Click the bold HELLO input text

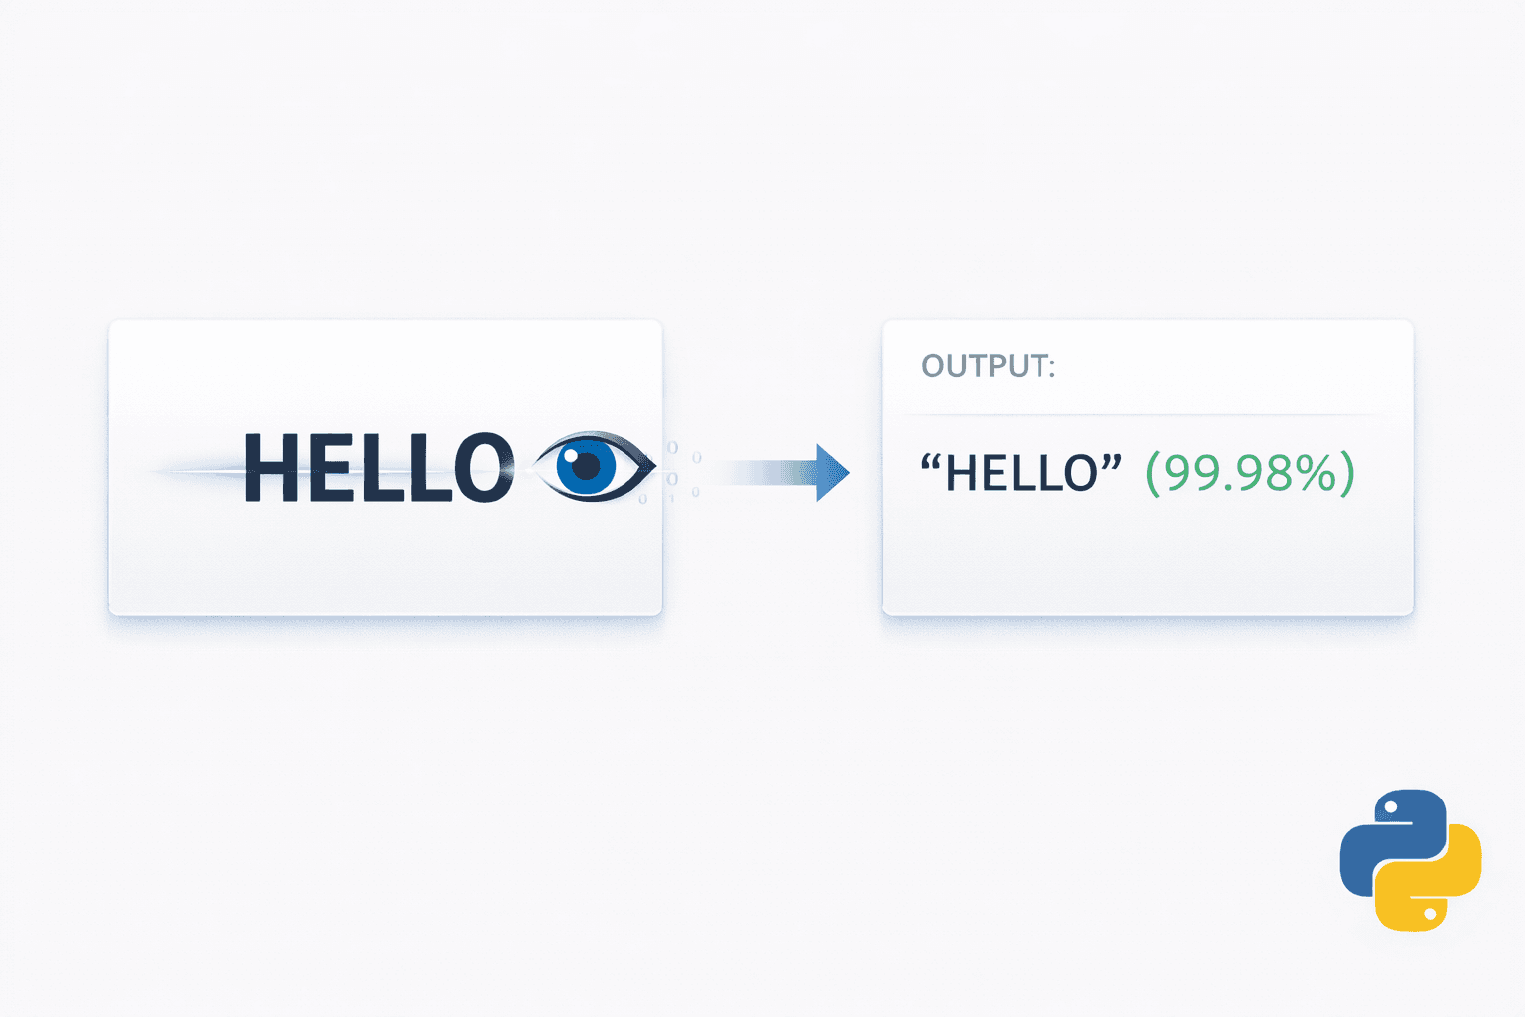coord(378,467)
